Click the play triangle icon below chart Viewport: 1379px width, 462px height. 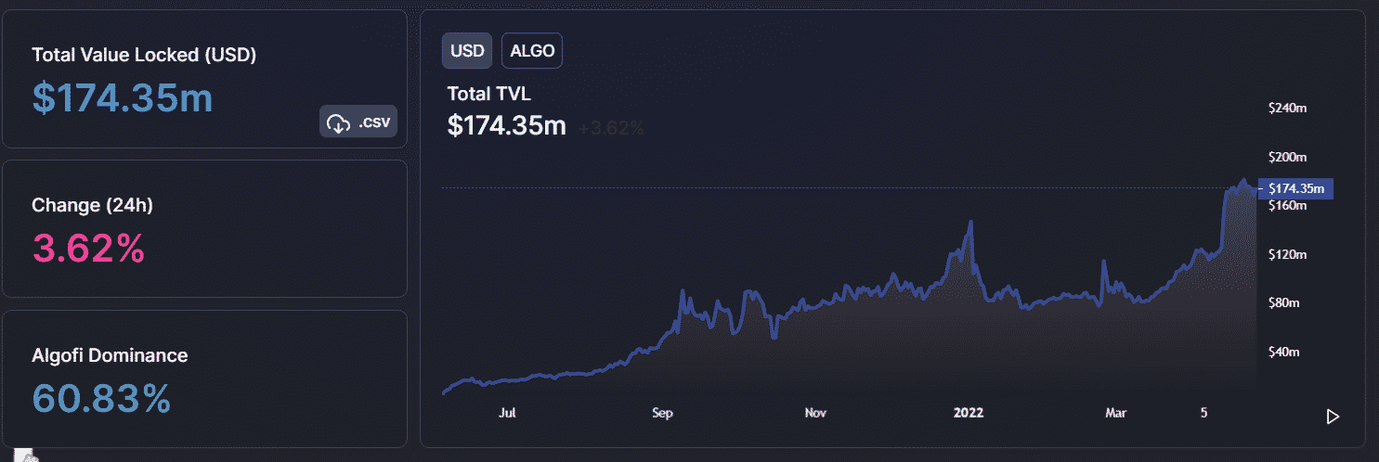[1333, 417]
